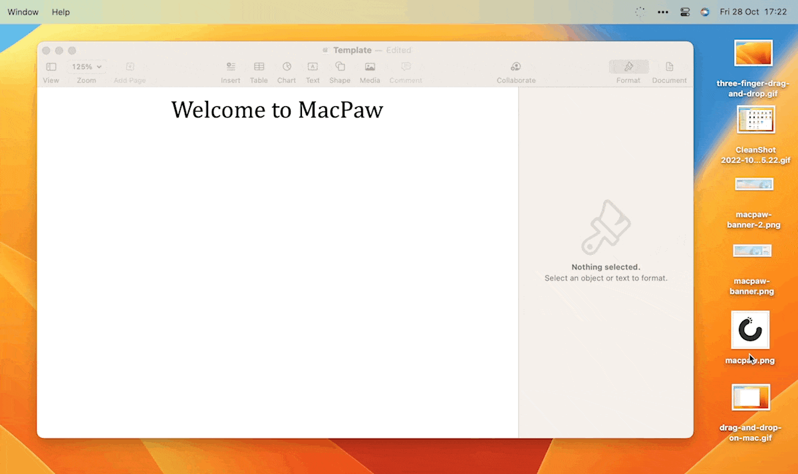Open the 125% Zoom dropdown
Screen dimensions: 798x474
[x=87, y=67]
